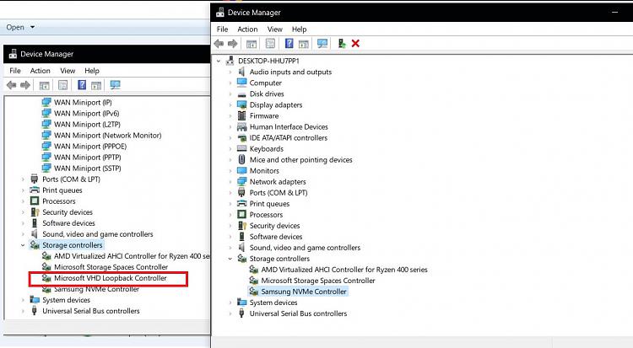Click Keyboards icon in right window

tap(241, 149)
